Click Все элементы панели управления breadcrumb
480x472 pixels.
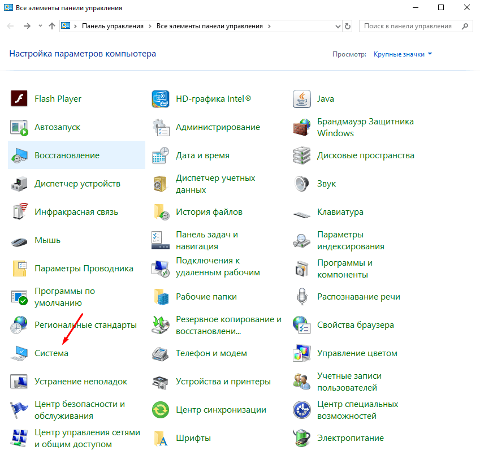pyautogui.click(x=209, y=26)
